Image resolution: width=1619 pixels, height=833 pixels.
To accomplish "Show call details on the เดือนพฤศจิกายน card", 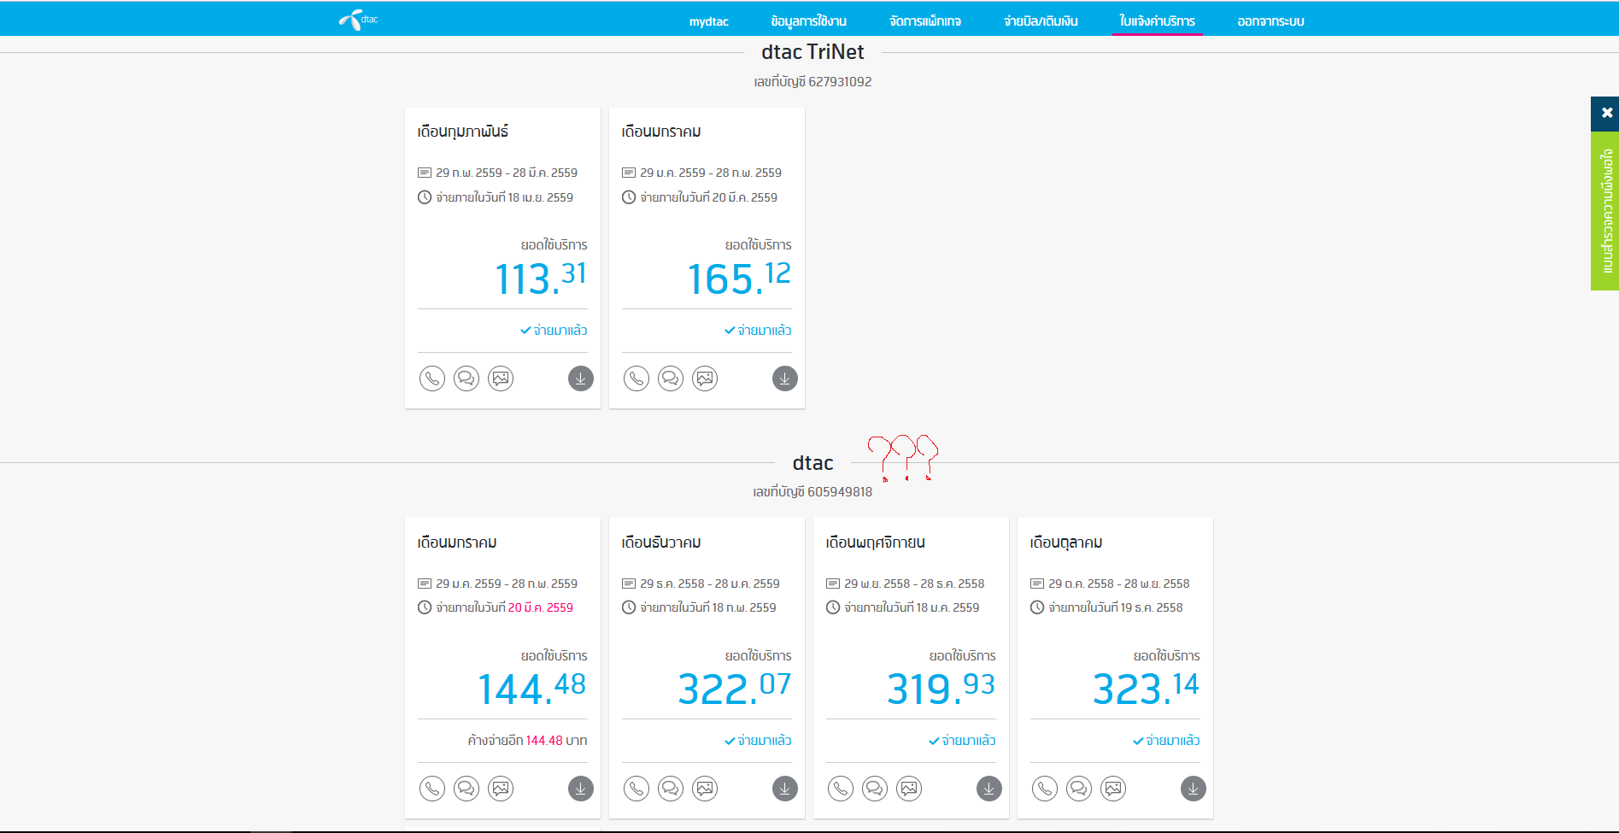I will [x=841, y=789].
